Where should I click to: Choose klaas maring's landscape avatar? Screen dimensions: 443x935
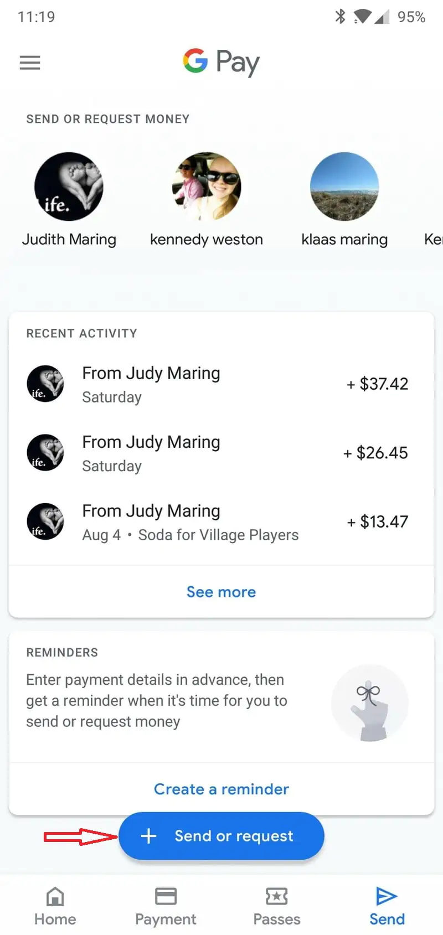pos(344,187)
